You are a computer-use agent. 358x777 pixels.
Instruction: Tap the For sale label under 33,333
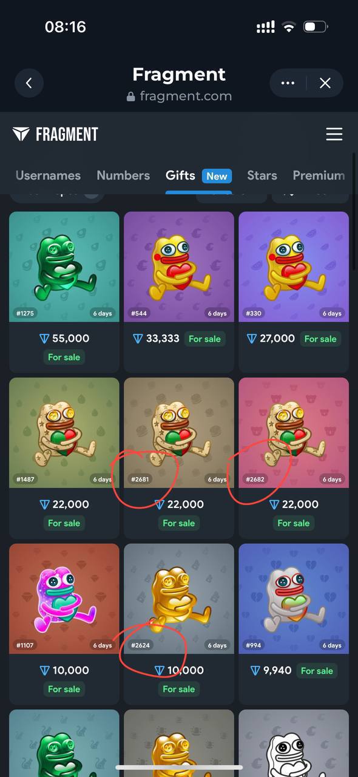204,339
